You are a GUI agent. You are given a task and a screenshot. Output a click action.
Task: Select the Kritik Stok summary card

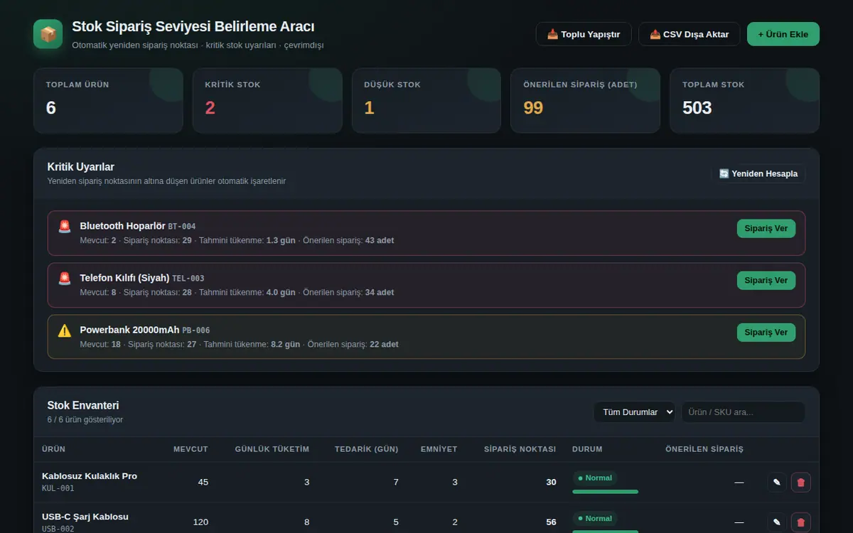267,100
